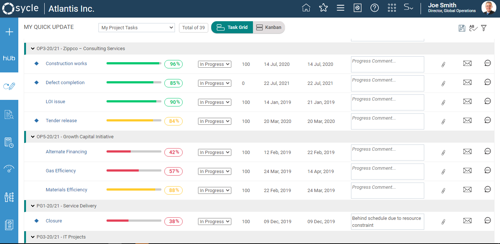Switch to Task Grid view
The width and height of the screenshot is (500, 244).
tap(232, 27)
